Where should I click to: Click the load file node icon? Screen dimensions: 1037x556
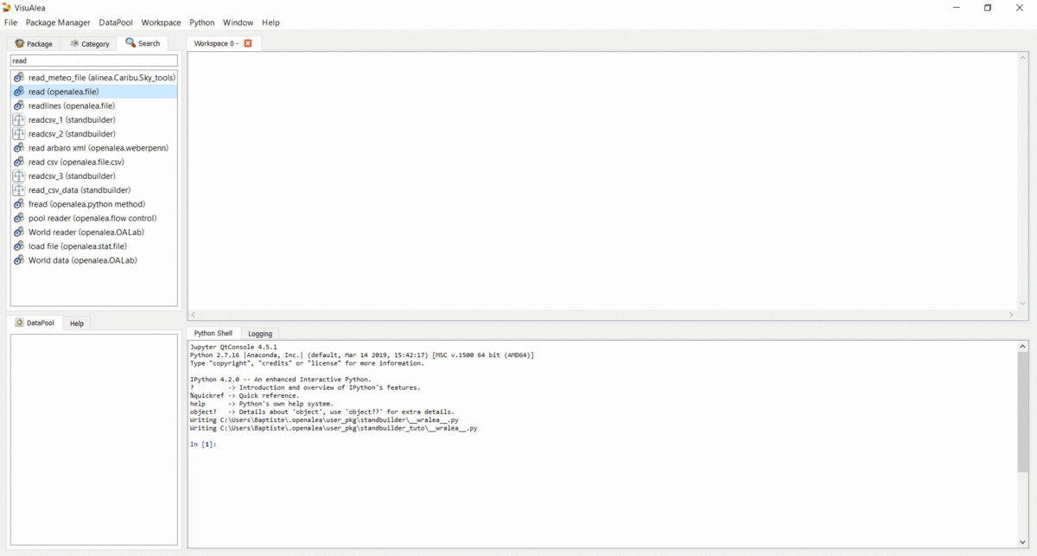(x=18, y=246)
